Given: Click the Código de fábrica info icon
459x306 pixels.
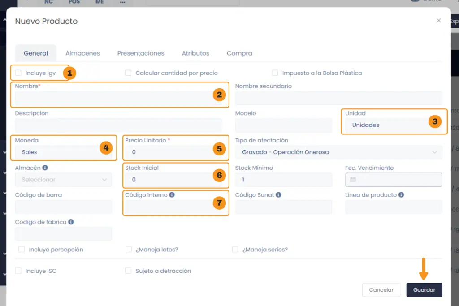Looking at the screenshot, I should (71, 222).
